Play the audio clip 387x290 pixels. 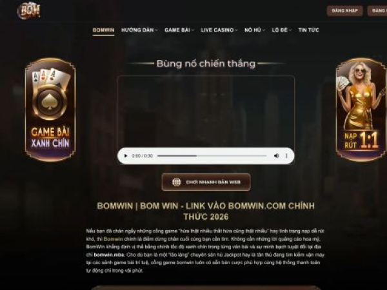[126, 156]
